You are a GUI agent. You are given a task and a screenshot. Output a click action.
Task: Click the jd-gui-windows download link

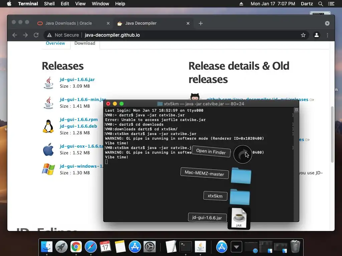(x=81, y=166)
